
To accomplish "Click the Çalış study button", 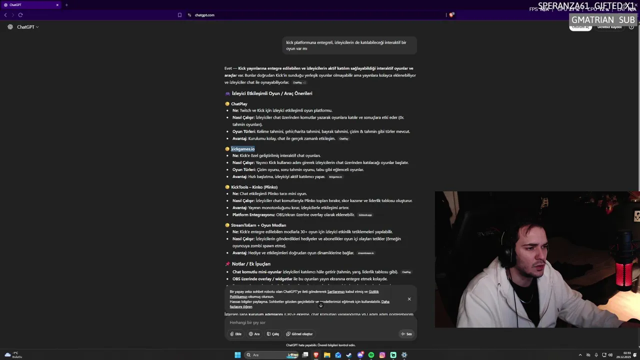I will coord(273,334).
